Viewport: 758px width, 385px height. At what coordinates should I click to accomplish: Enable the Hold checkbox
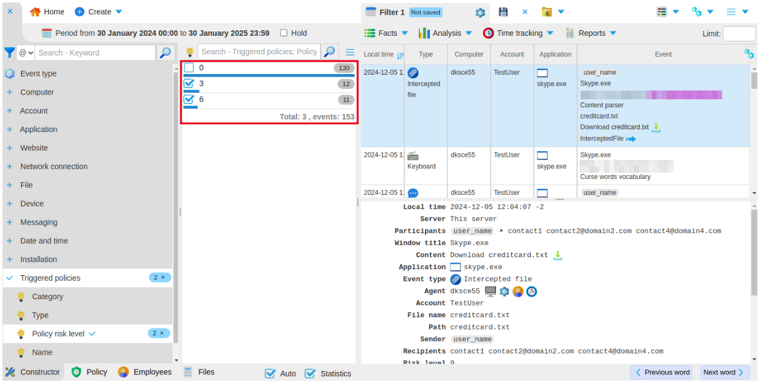point(284,33)
